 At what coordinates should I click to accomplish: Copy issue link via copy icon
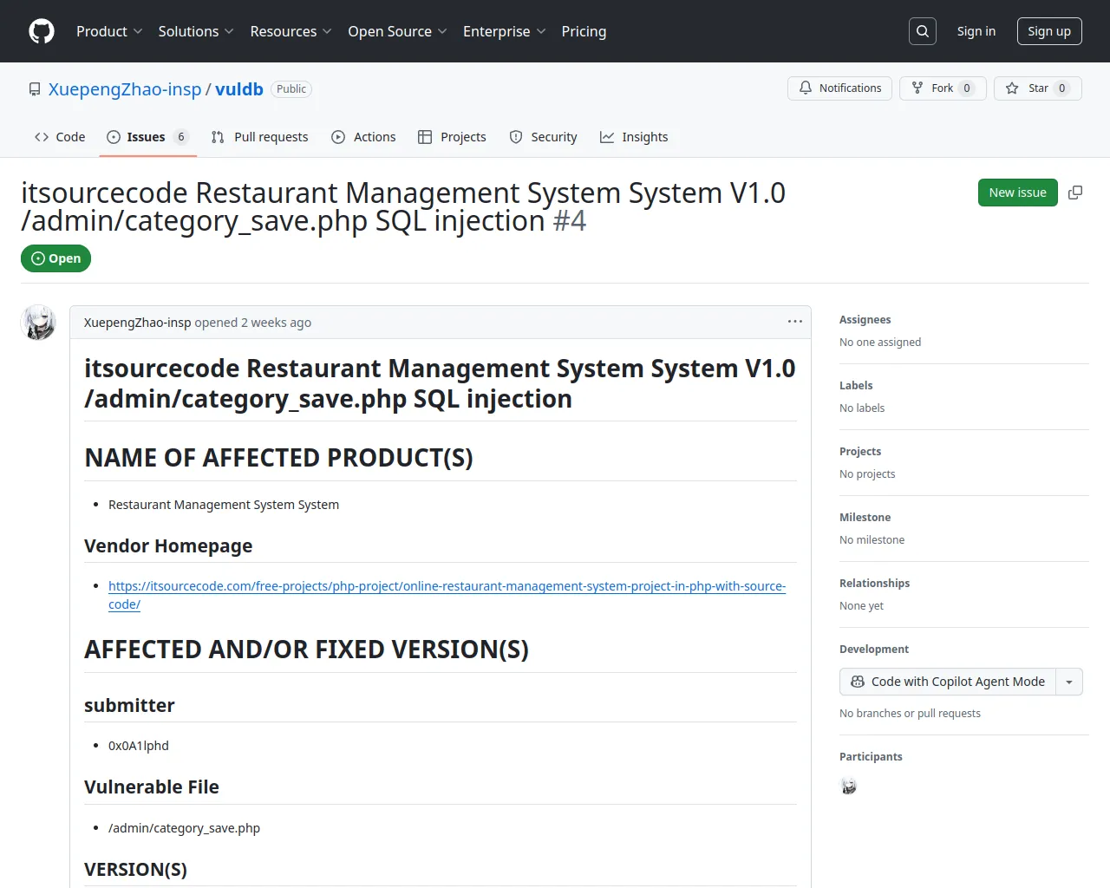coord(1075,193)
